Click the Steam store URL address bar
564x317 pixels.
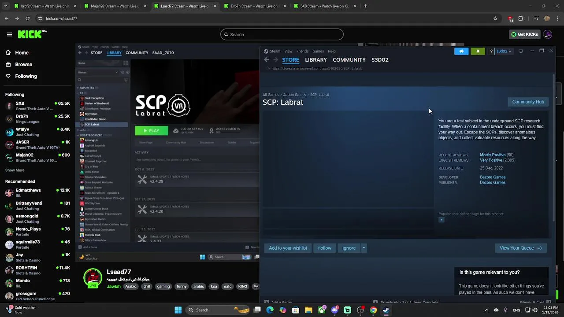[317, 68]
